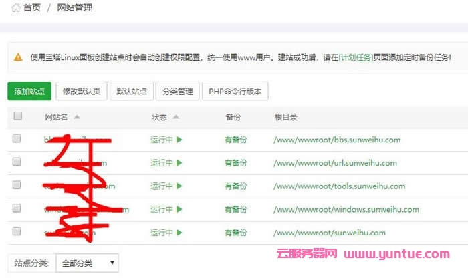Toggle the select-all checkbox in table header
Viewport: 468px width, 278px height.
pyautogui.click(x=18, y=116)
